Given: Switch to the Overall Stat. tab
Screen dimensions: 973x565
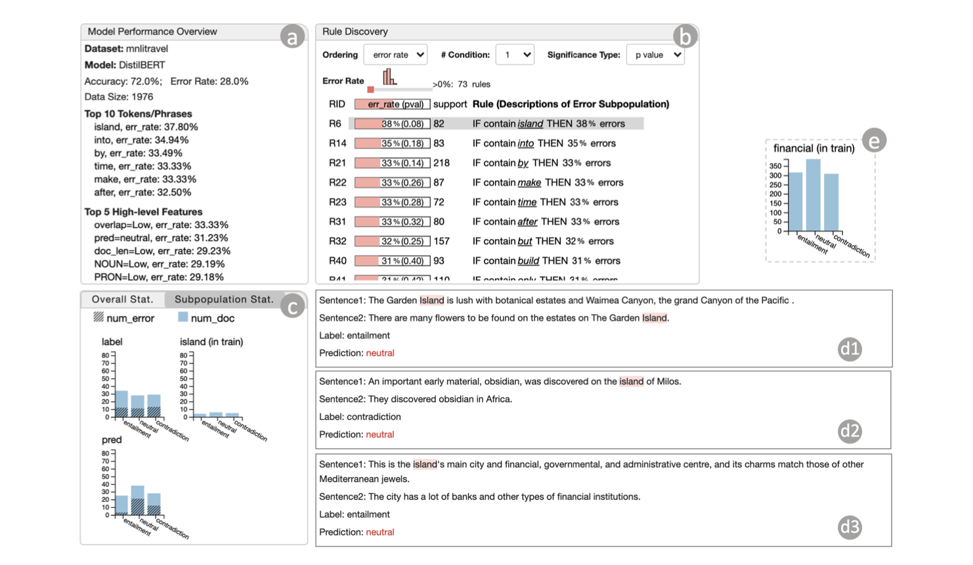Looking at the screenshot, I should [122, 300].
